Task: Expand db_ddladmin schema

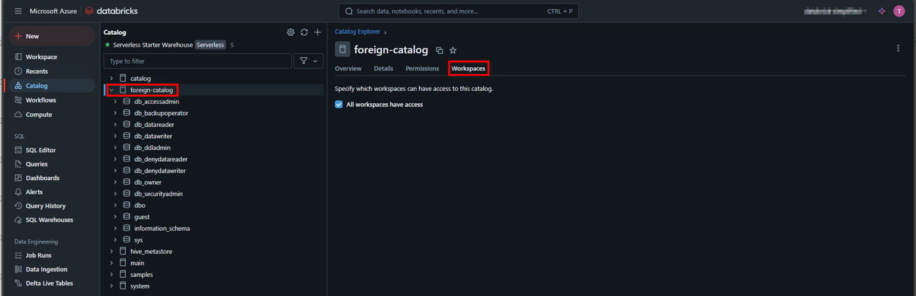Action: click(115, 147)
